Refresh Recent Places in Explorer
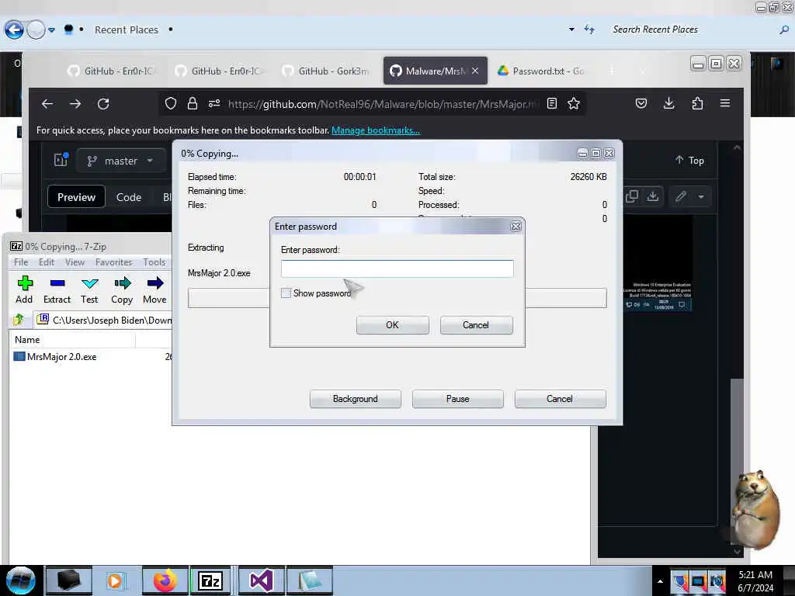 point(589,29)
